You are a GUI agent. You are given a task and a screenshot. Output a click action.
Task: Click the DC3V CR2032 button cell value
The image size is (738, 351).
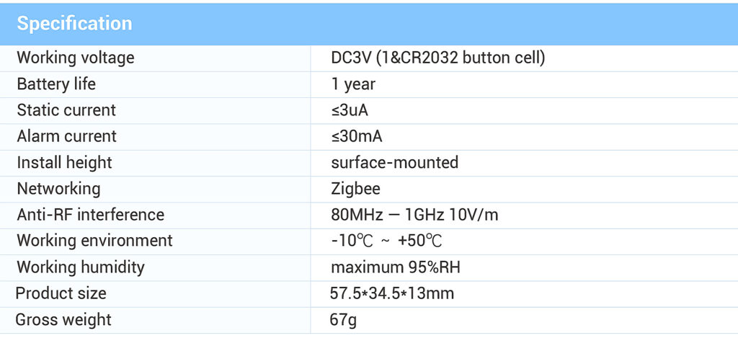pos(437,58)
